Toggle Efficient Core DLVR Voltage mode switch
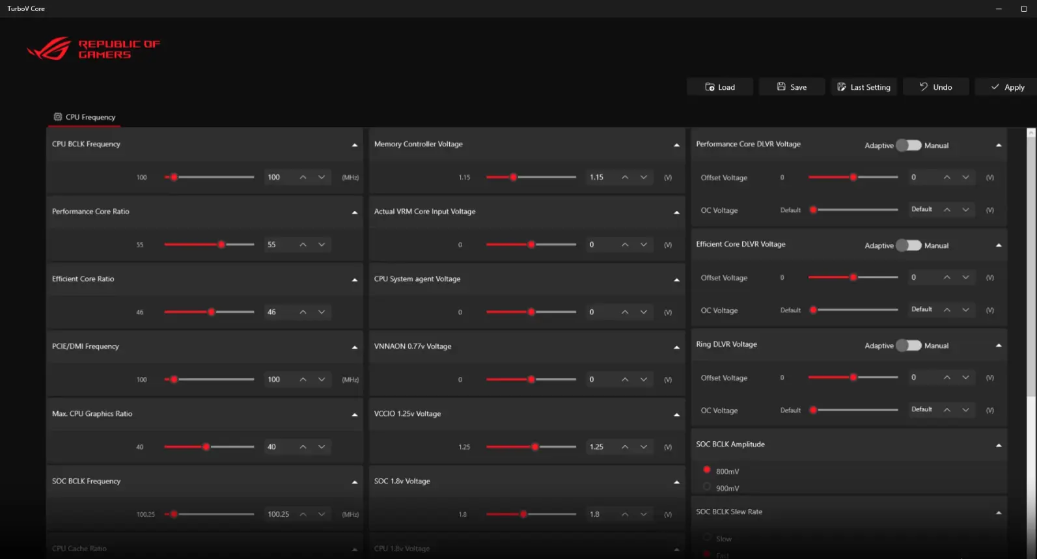Screen dimensions: 1037x559 tap(908, 245)
